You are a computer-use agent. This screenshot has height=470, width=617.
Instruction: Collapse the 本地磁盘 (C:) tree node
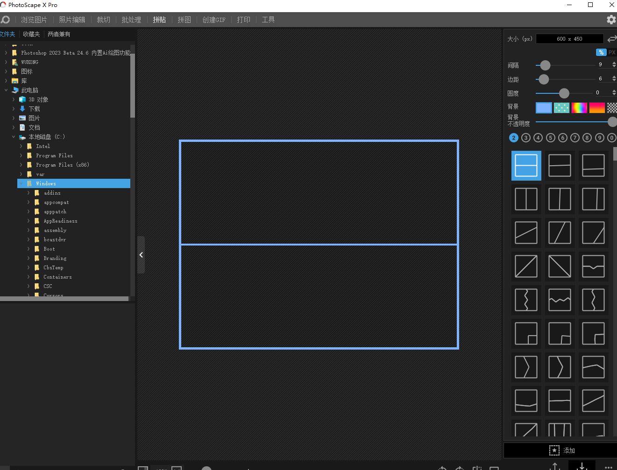[14, 137]
